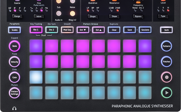The width and height of the screenshot is (181, 112).
Task: Select the round Note button
Action: (15, 46)
